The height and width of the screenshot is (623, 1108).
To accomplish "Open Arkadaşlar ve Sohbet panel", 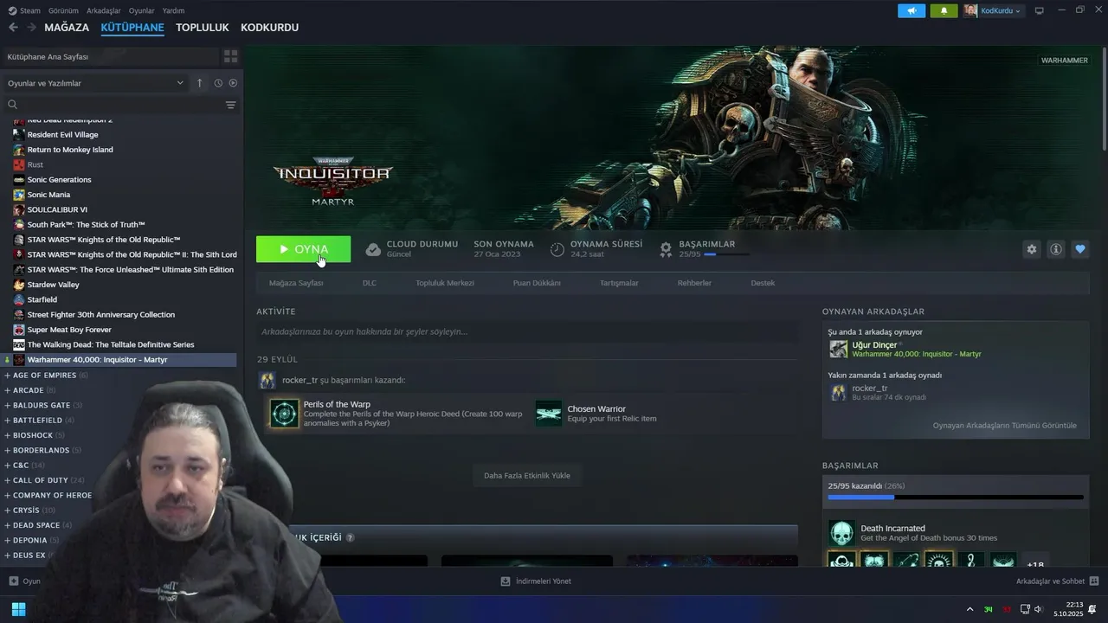I will (1057, 581).
